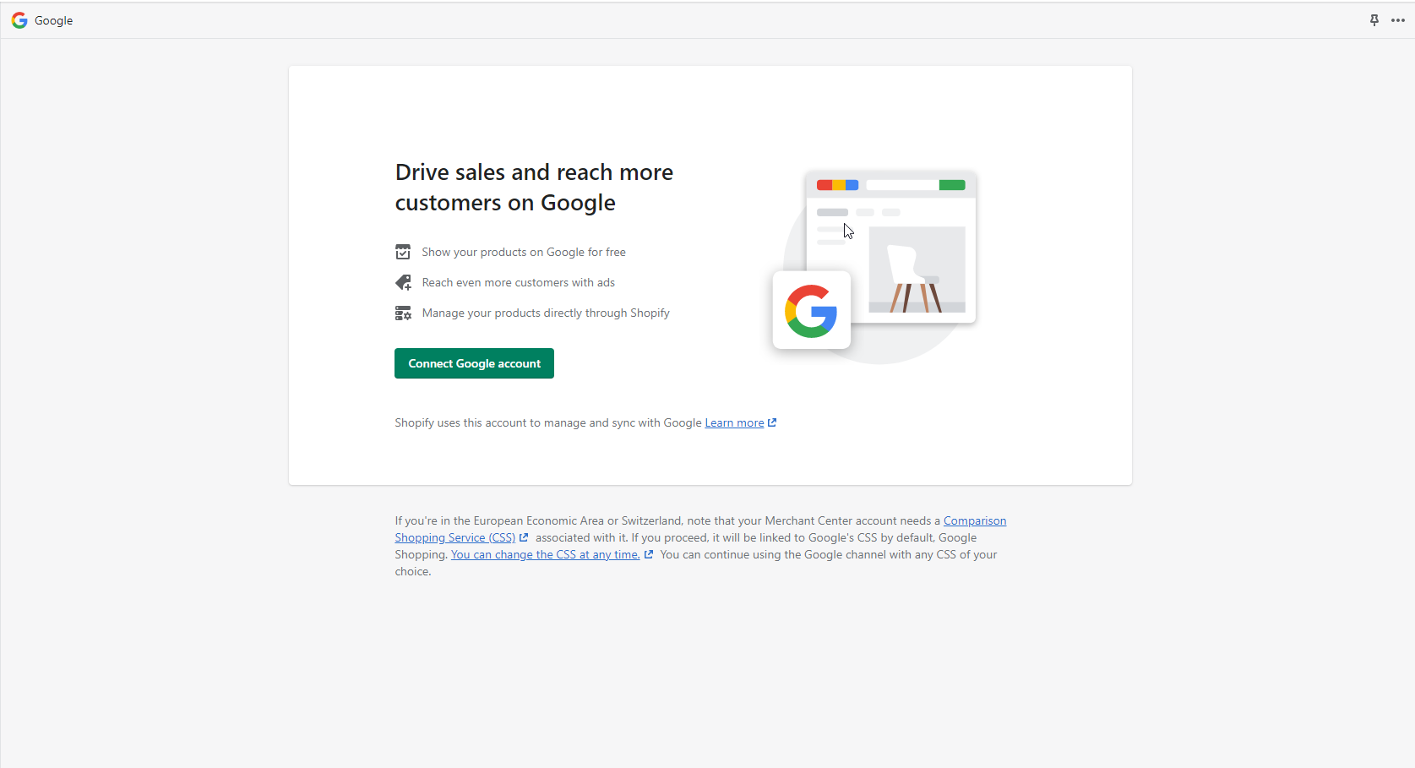This screenshot has width=1415, height=768.
Task: Click the external icon after Shopping Service (CSS)
Action: [524, 537]
